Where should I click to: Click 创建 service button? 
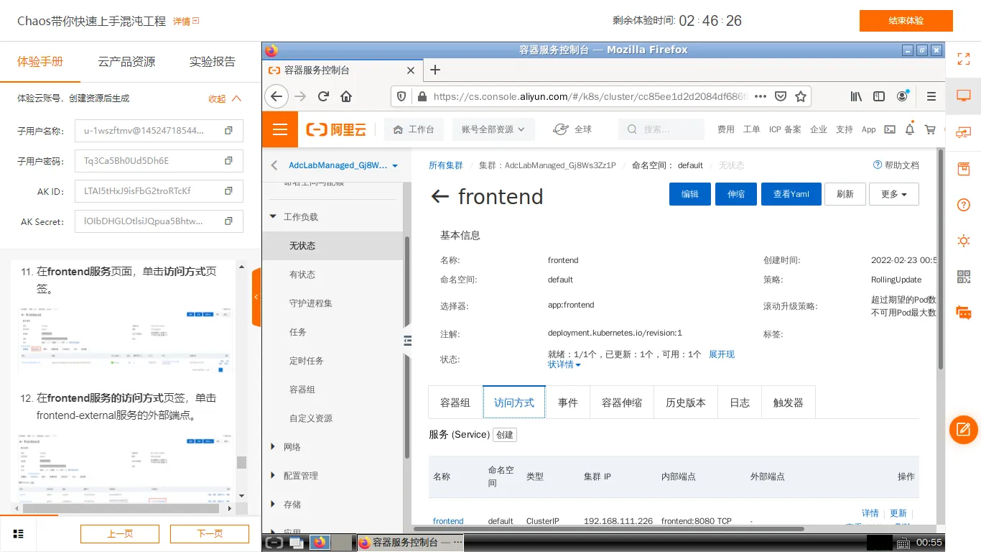505,435
